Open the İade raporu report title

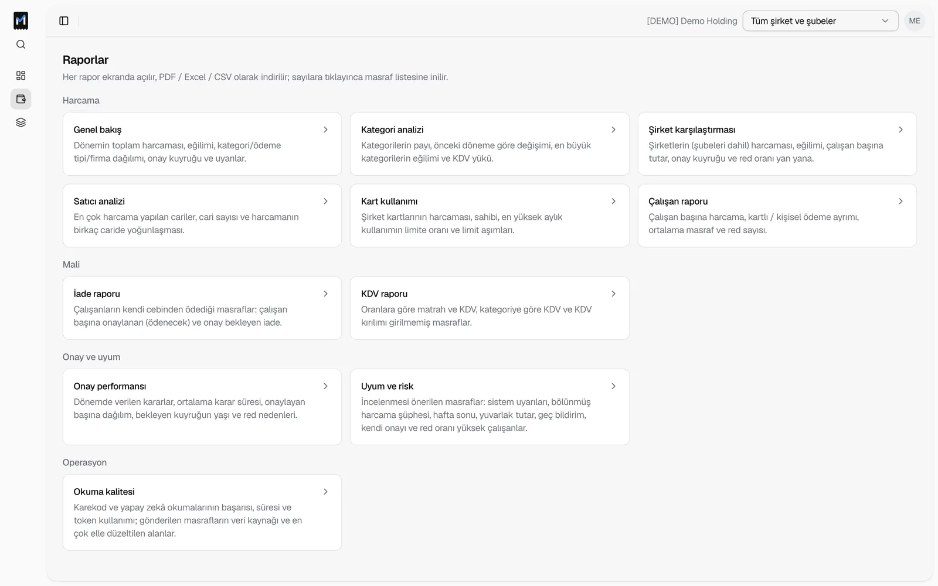click(x=97, y=294)
